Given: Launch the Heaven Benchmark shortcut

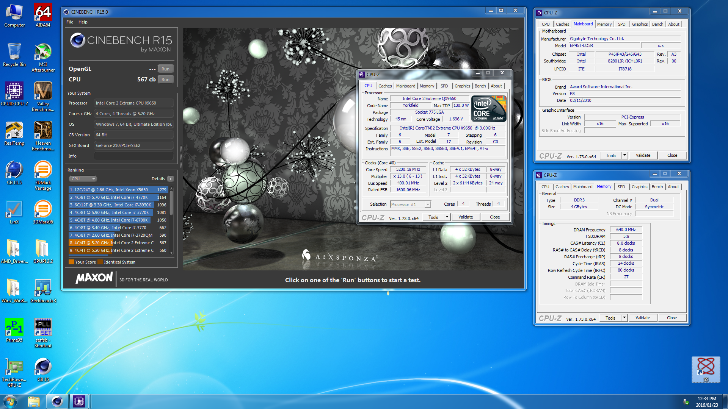Looking at the screenshot, I should click(x=43, y=136).
